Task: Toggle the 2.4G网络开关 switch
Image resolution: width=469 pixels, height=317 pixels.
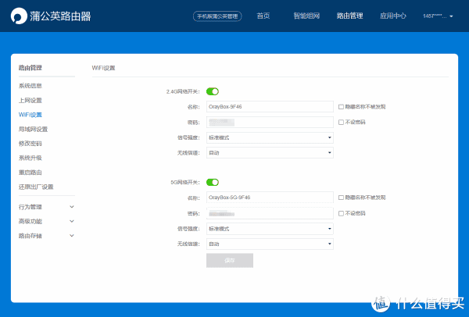Action: (213, 91)
